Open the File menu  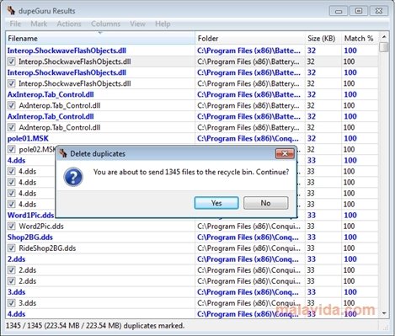tap(15, 24)
